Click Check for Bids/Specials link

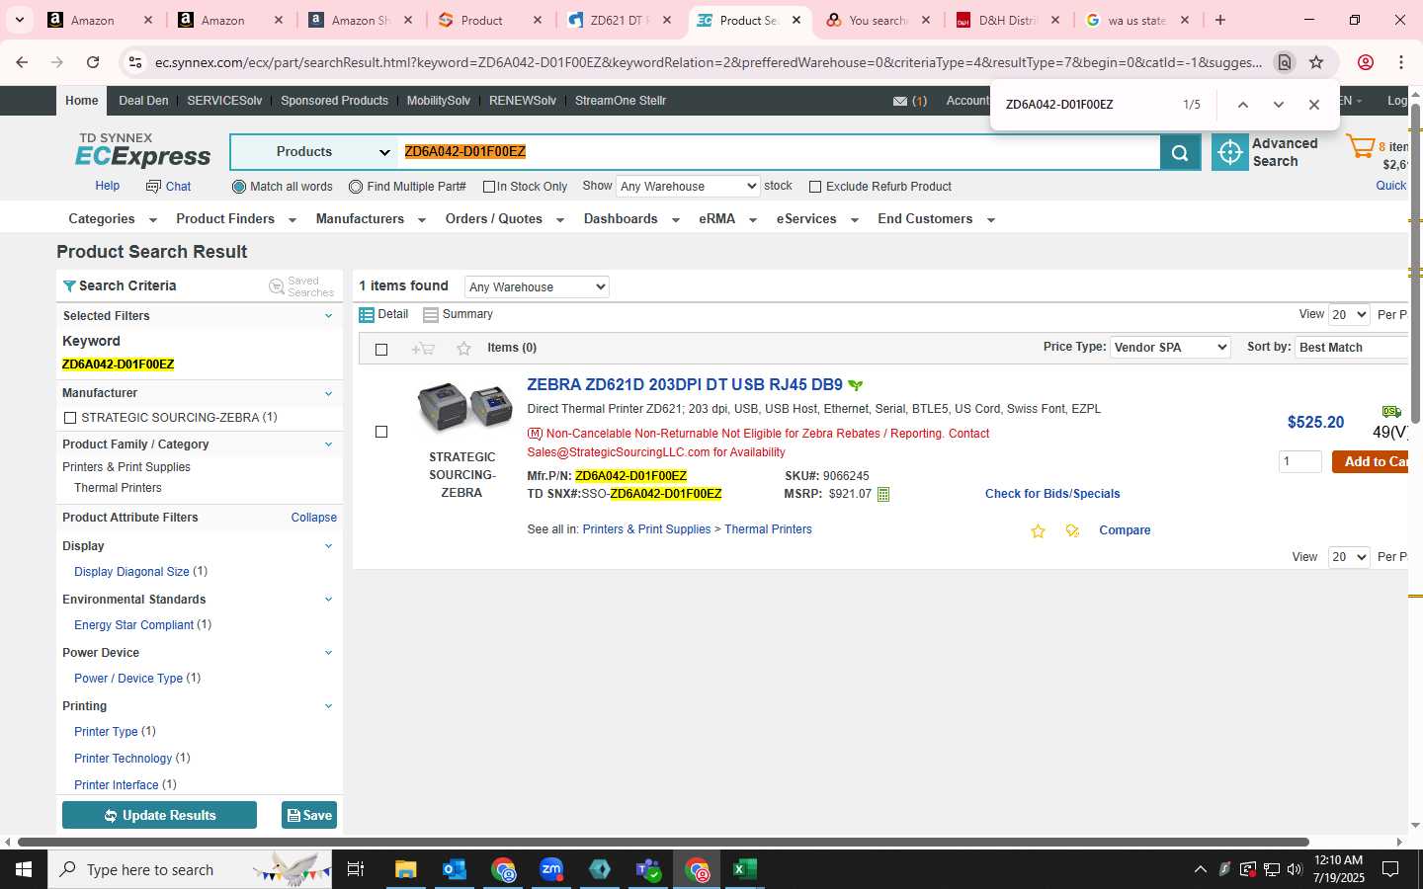1052,494
